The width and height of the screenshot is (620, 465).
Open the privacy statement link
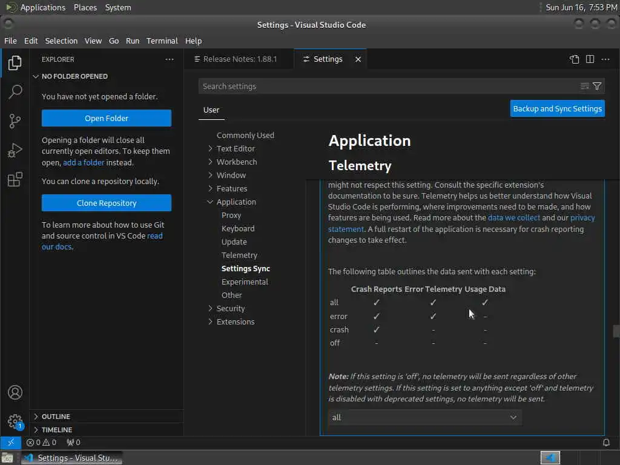pos(582,218)
